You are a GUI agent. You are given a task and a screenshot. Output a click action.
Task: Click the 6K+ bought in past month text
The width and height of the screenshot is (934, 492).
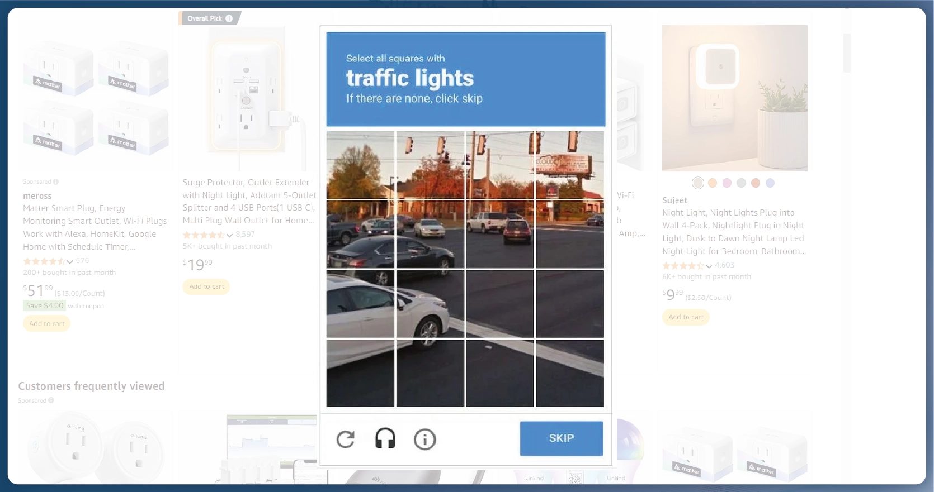coord(707,277)
